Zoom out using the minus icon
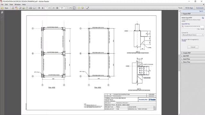The image size is (205, 115). [53, 8]
